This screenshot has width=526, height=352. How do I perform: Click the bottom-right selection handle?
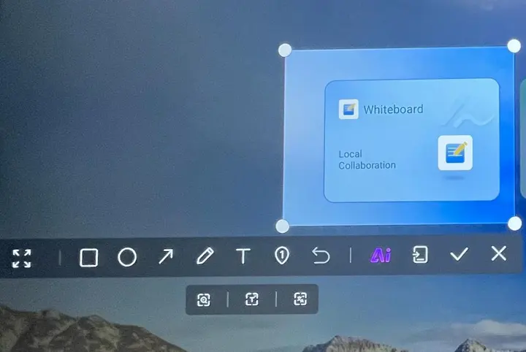pos(514,223)
